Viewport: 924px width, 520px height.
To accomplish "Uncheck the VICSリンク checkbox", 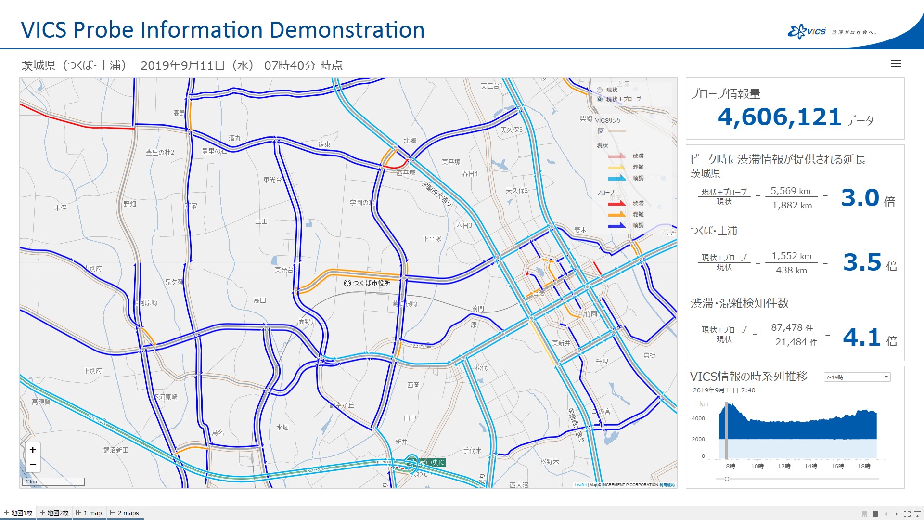I will (601, 131).
